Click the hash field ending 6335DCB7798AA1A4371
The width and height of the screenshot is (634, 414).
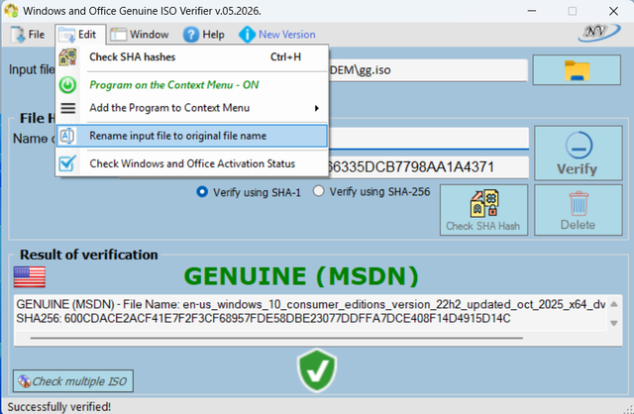click(x=428, y=167)
